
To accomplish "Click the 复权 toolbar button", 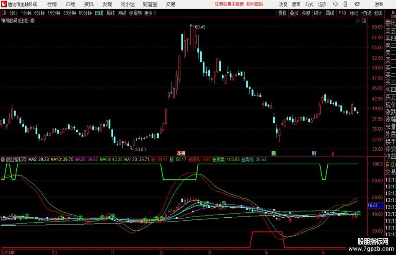I will coord(282,13).
